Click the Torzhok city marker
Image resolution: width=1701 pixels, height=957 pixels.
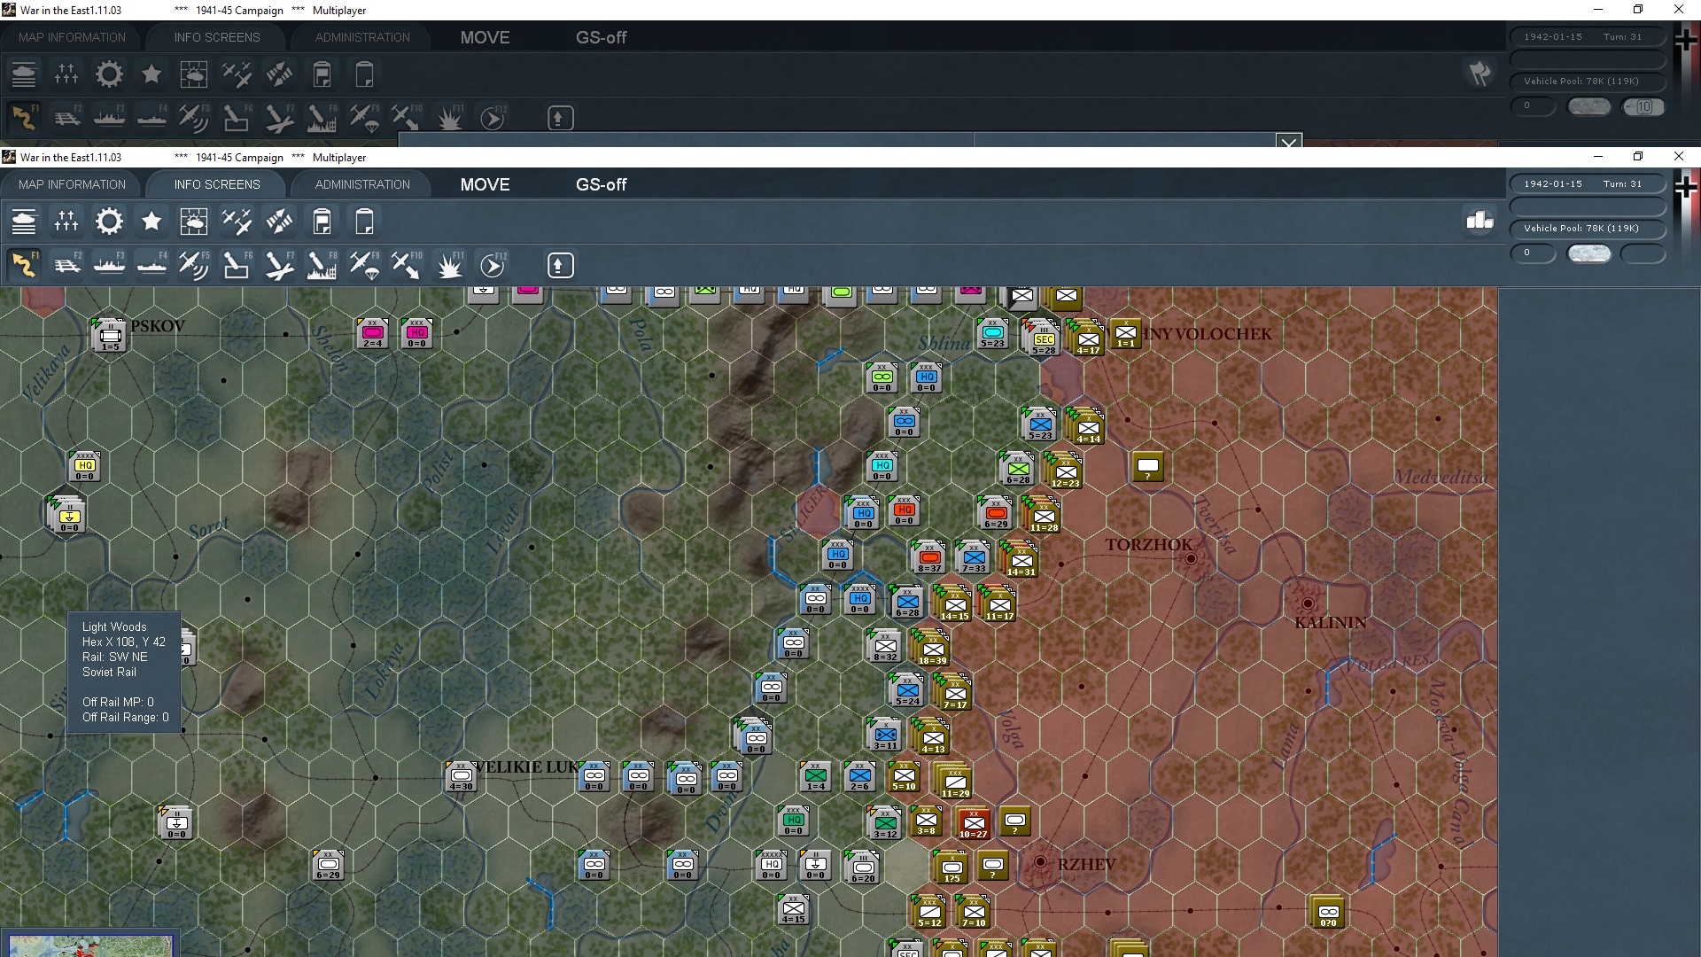[x=1191, y=558]
